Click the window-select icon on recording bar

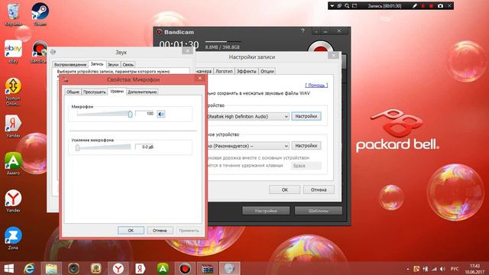pos(339,6)
